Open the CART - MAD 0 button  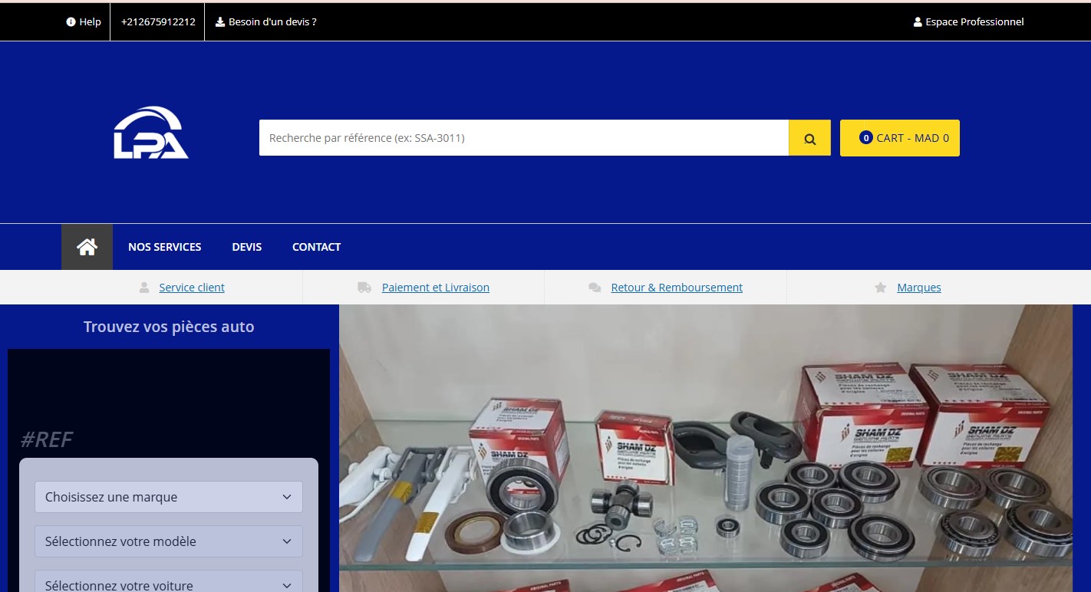point(900,138)
